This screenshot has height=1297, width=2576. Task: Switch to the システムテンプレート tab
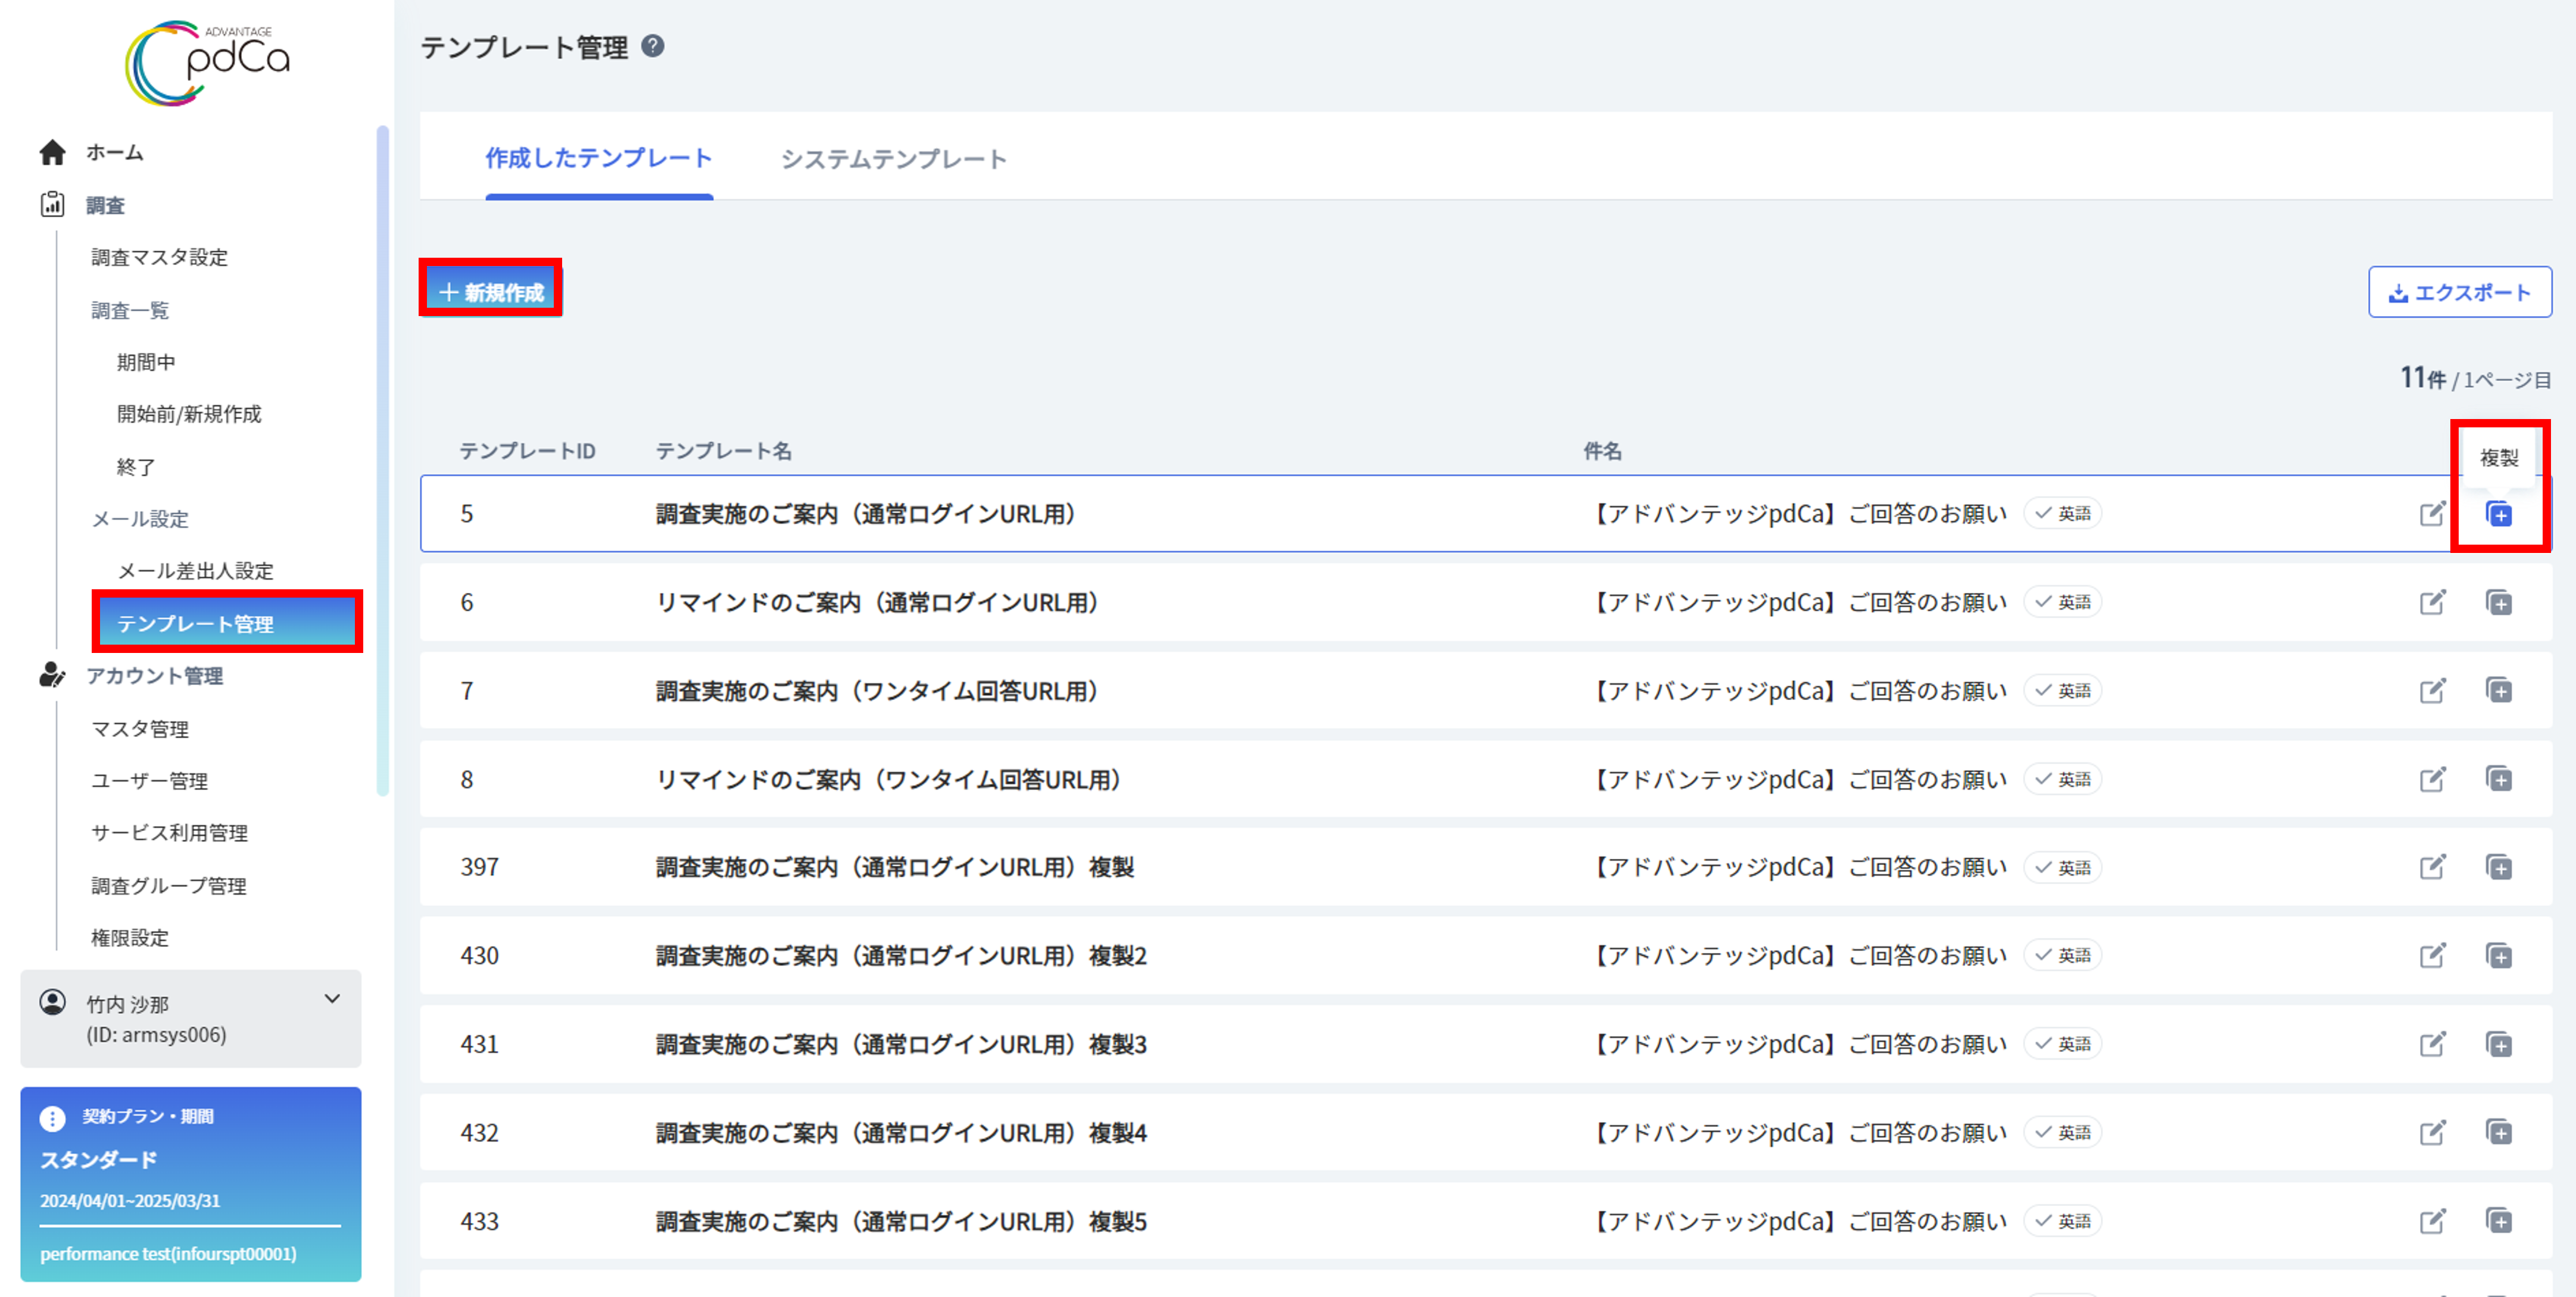[x=893, y=159]
